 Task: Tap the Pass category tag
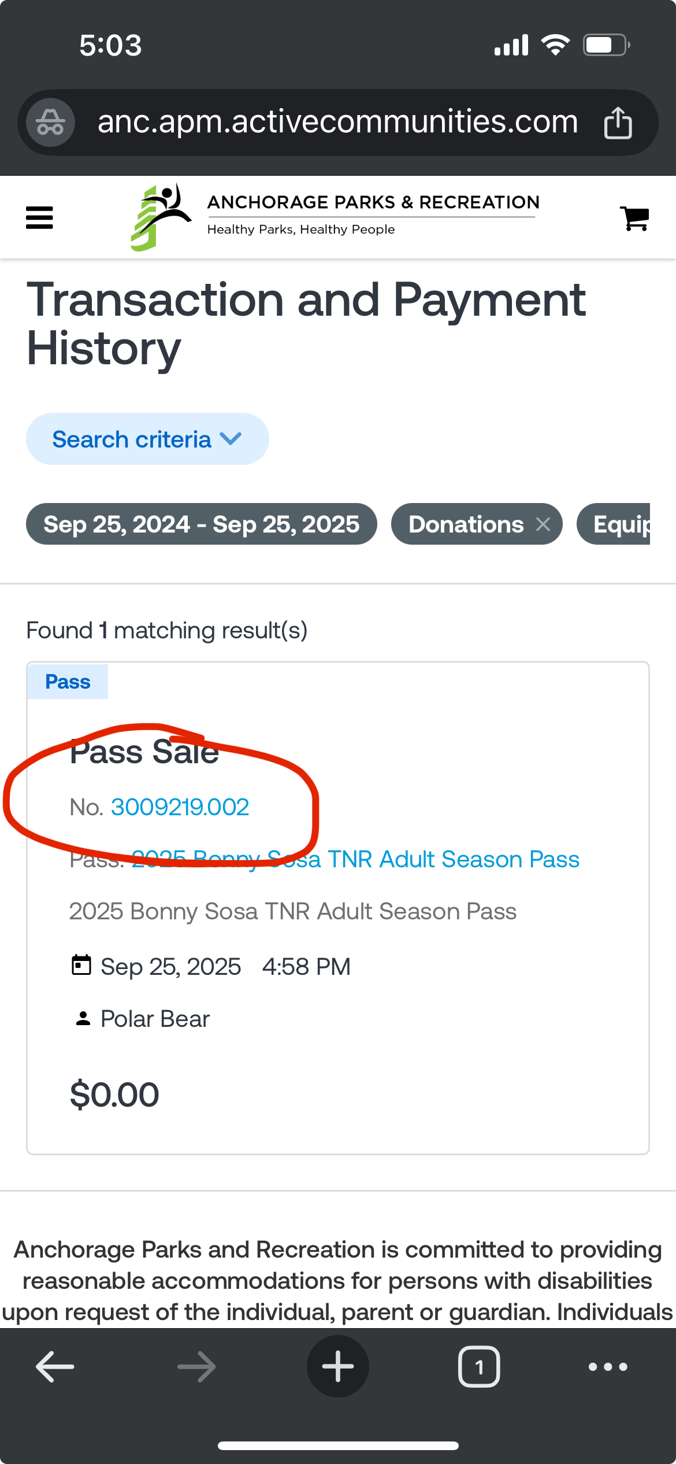pyautogui.click(x=68, y=682)
